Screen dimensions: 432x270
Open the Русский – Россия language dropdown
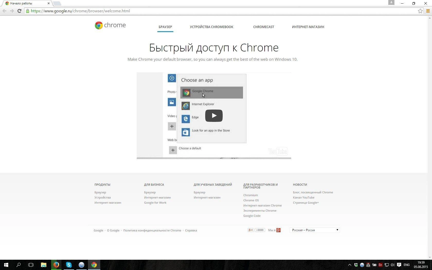coord(315,230)
